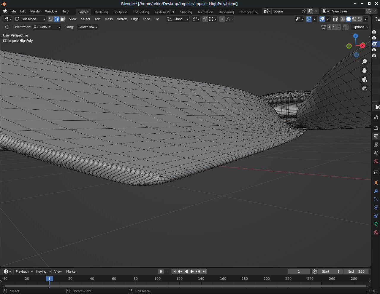The image size is (380, 294).
Task: Open the Tool properties tab icon
Action: coord(376,117)
